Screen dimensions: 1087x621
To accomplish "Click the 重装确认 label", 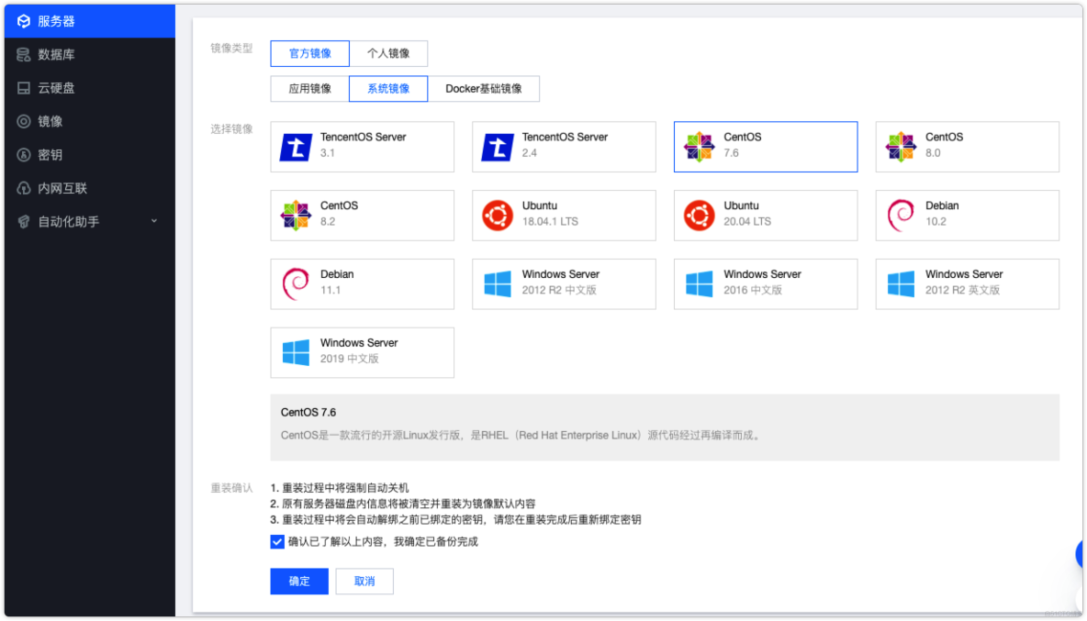I will (231, 488).
